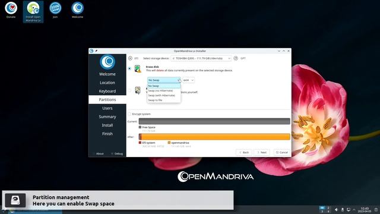380x214 pixels.
Task: Select the Erase disk radio button
Action: 129,69
